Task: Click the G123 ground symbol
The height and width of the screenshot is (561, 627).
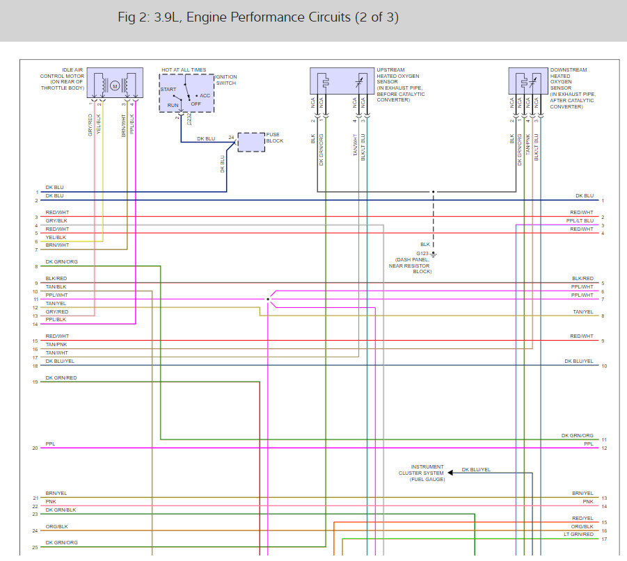Action: pos(434,254)
